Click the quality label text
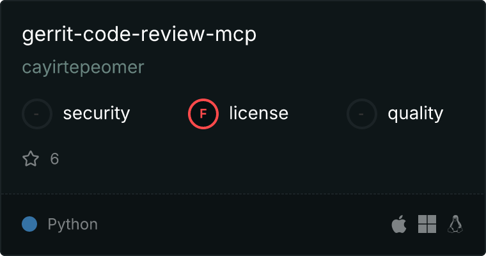The image size is (486, 256). [415, 114]
